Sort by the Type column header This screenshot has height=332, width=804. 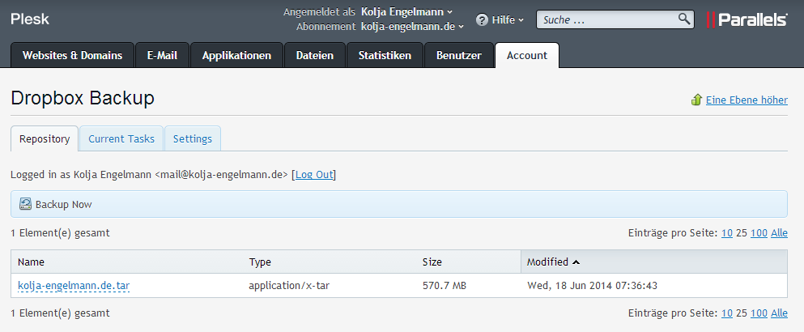coord(260,262)
